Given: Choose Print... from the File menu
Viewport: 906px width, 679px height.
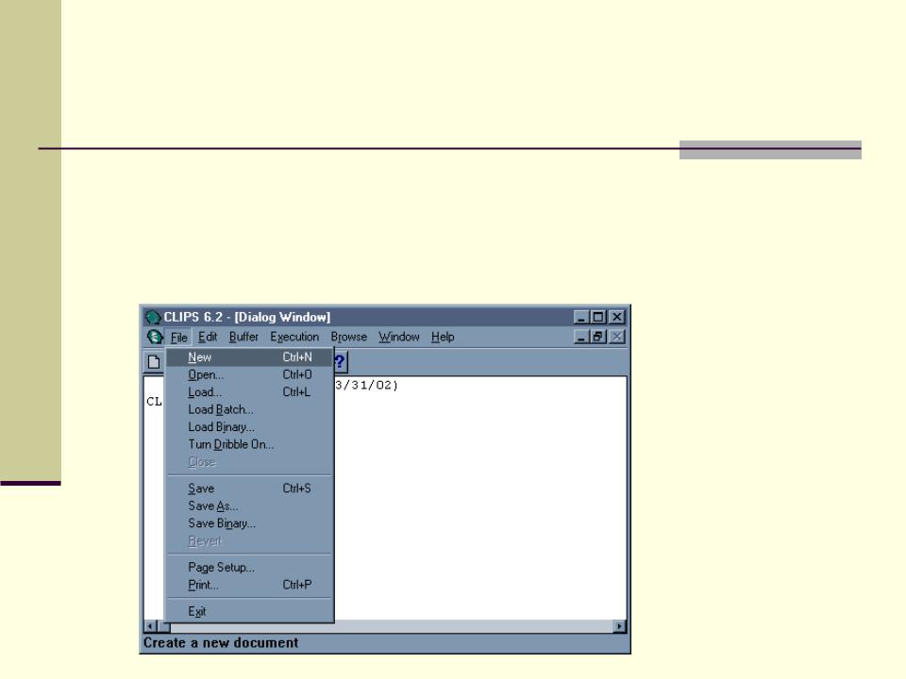Looking at the screenshot, I should (249, 585).
